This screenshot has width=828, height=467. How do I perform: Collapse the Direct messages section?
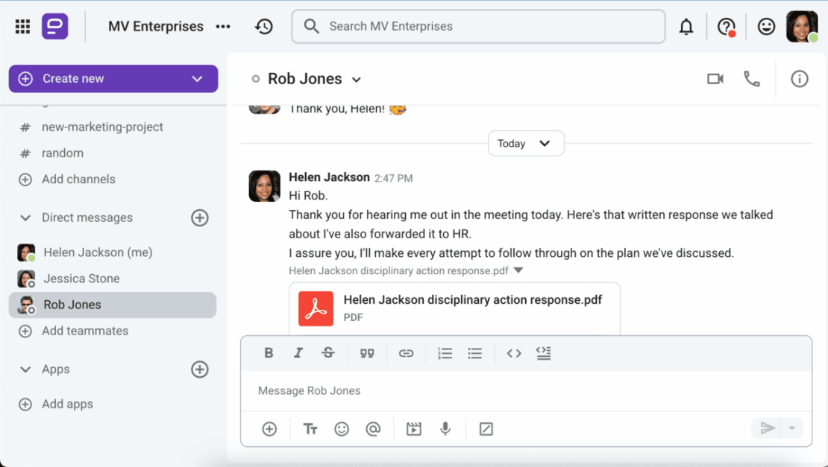(x=25, y=217)
